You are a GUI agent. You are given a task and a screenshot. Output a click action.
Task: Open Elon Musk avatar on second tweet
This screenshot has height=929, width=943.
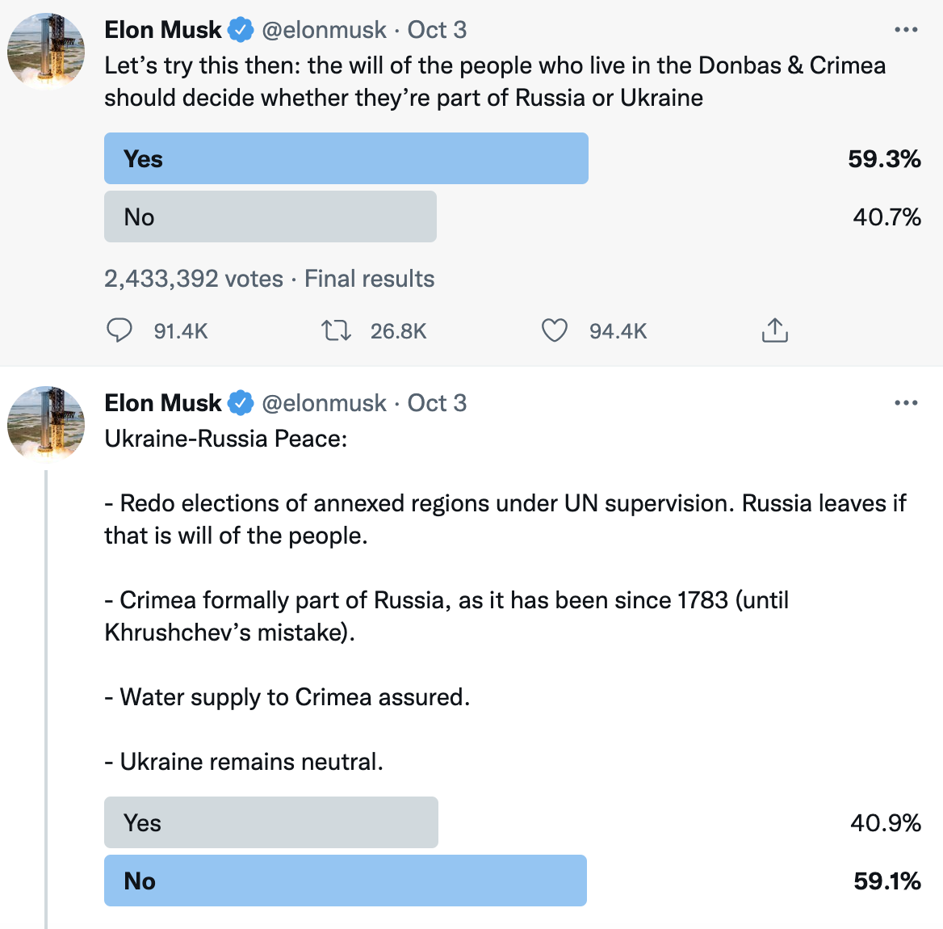(46, 425)
